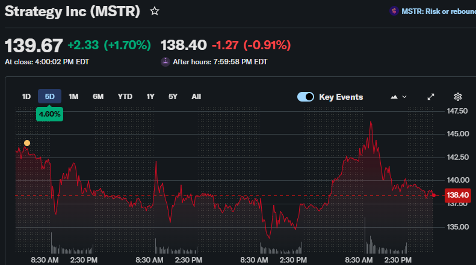The height and width of the screenshot is (265, 476).
Task: Open chart type dropdown chevron
Action: 404,97
